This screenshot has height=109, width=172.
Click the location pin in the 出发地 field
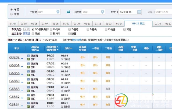(x=58, y=12)
